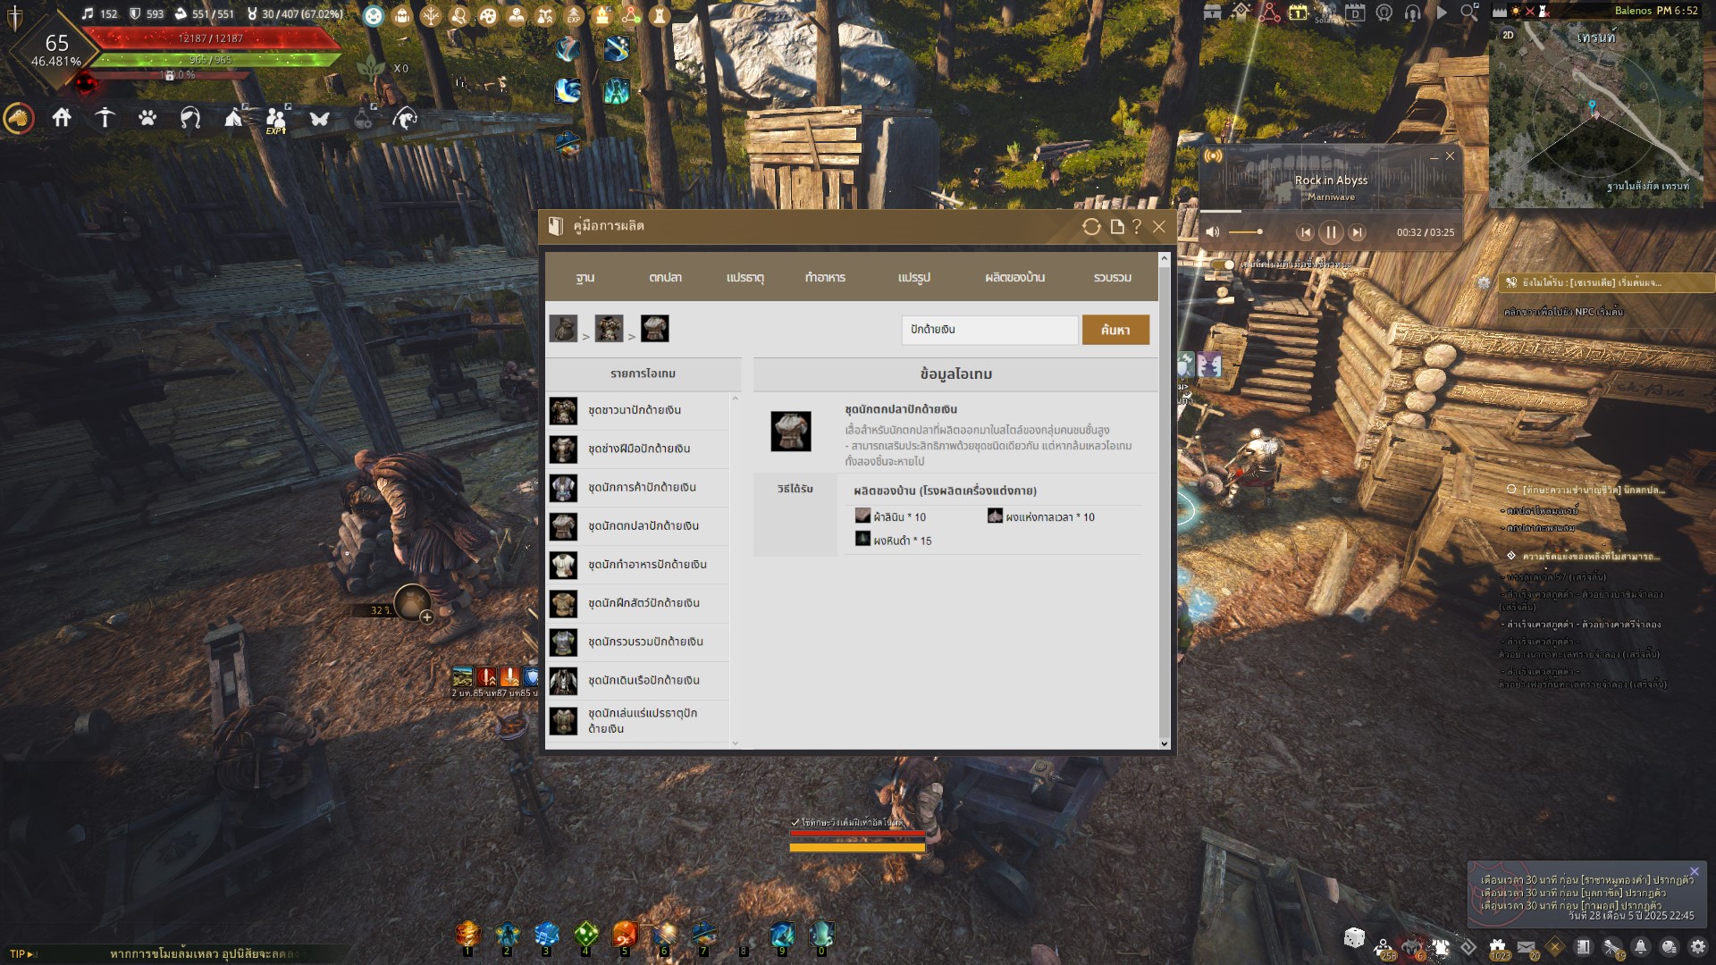Click the ผงแห่งกาลเวลา * 10 material
Image resolution: width=1716 pixels, height=965 pixels.
pos(1041,516)
